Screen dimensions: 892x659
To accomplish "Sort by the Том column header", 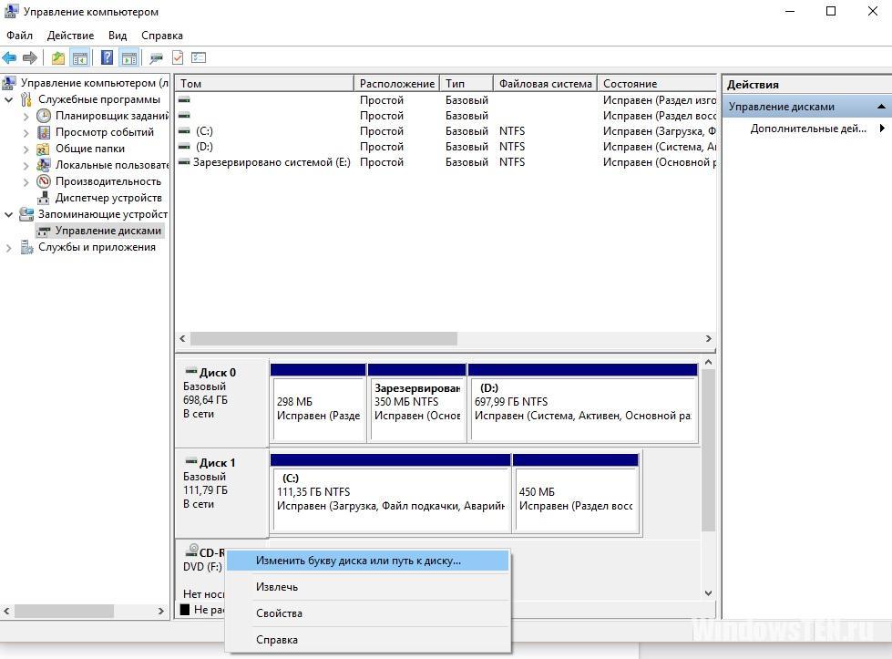I will coord(264,83).
